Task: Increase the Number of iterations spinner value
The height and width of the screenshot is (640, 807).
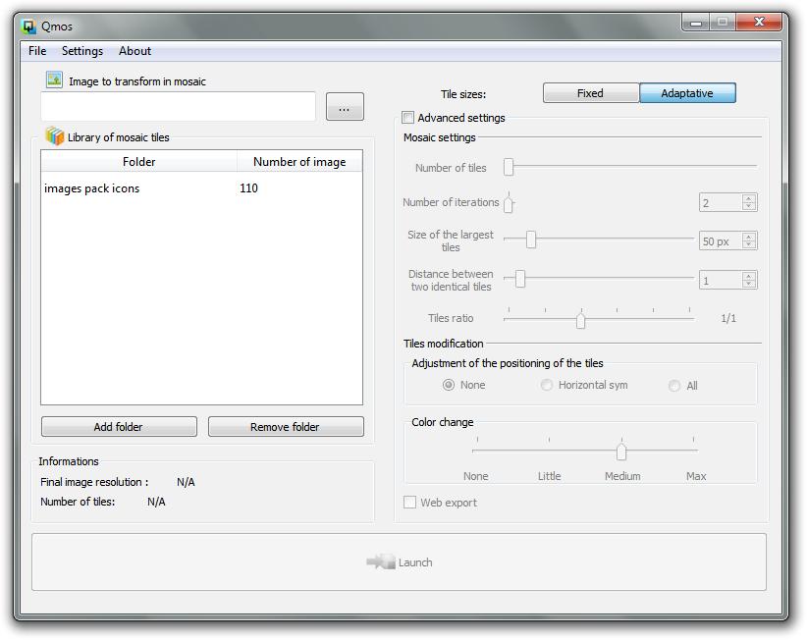Action: [x=749, y=198]
